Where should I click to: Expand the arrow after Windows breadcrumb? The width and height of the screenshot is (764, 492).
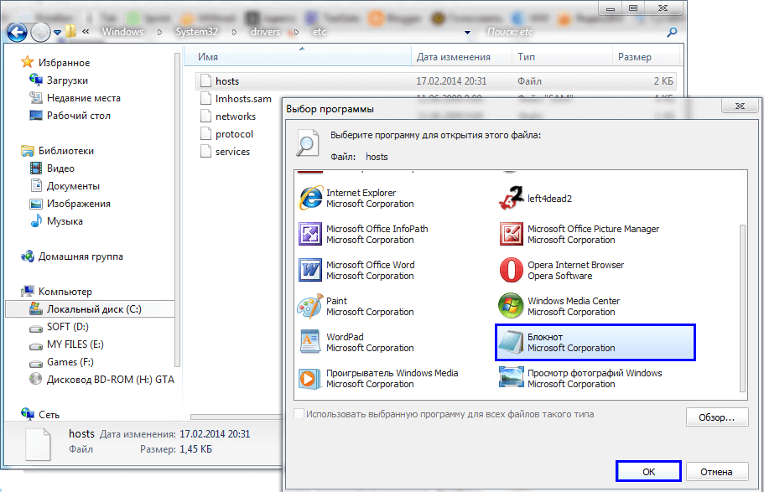pos(159,32)
